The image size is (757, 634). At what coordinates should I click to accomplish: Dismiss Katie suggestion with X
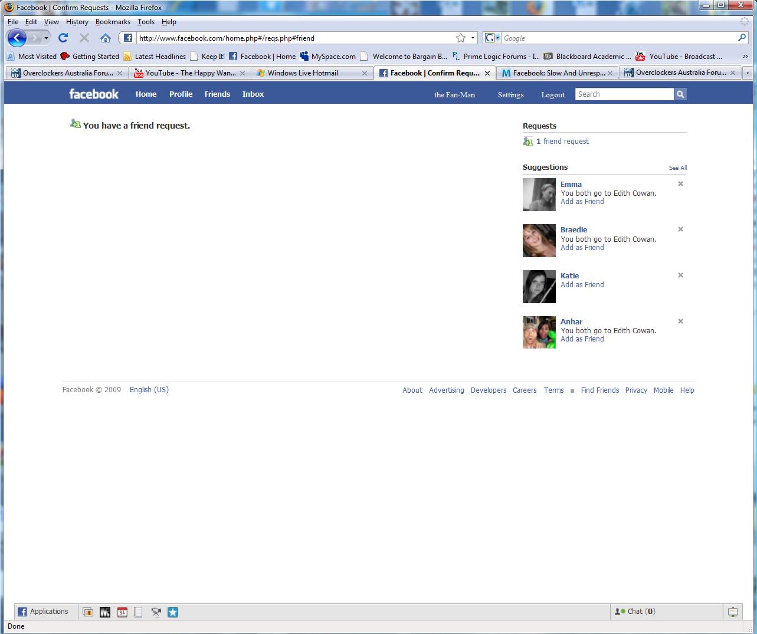(x=680, y=275)
